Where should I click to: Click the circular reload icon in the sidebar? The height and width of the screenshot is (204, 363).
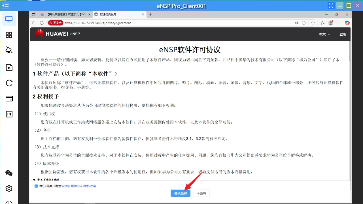pyautogui.click(x=9, y=83)
